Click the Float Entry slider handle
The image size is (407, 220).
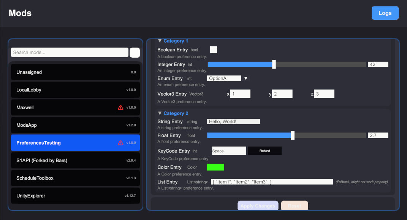coord(293,135)
